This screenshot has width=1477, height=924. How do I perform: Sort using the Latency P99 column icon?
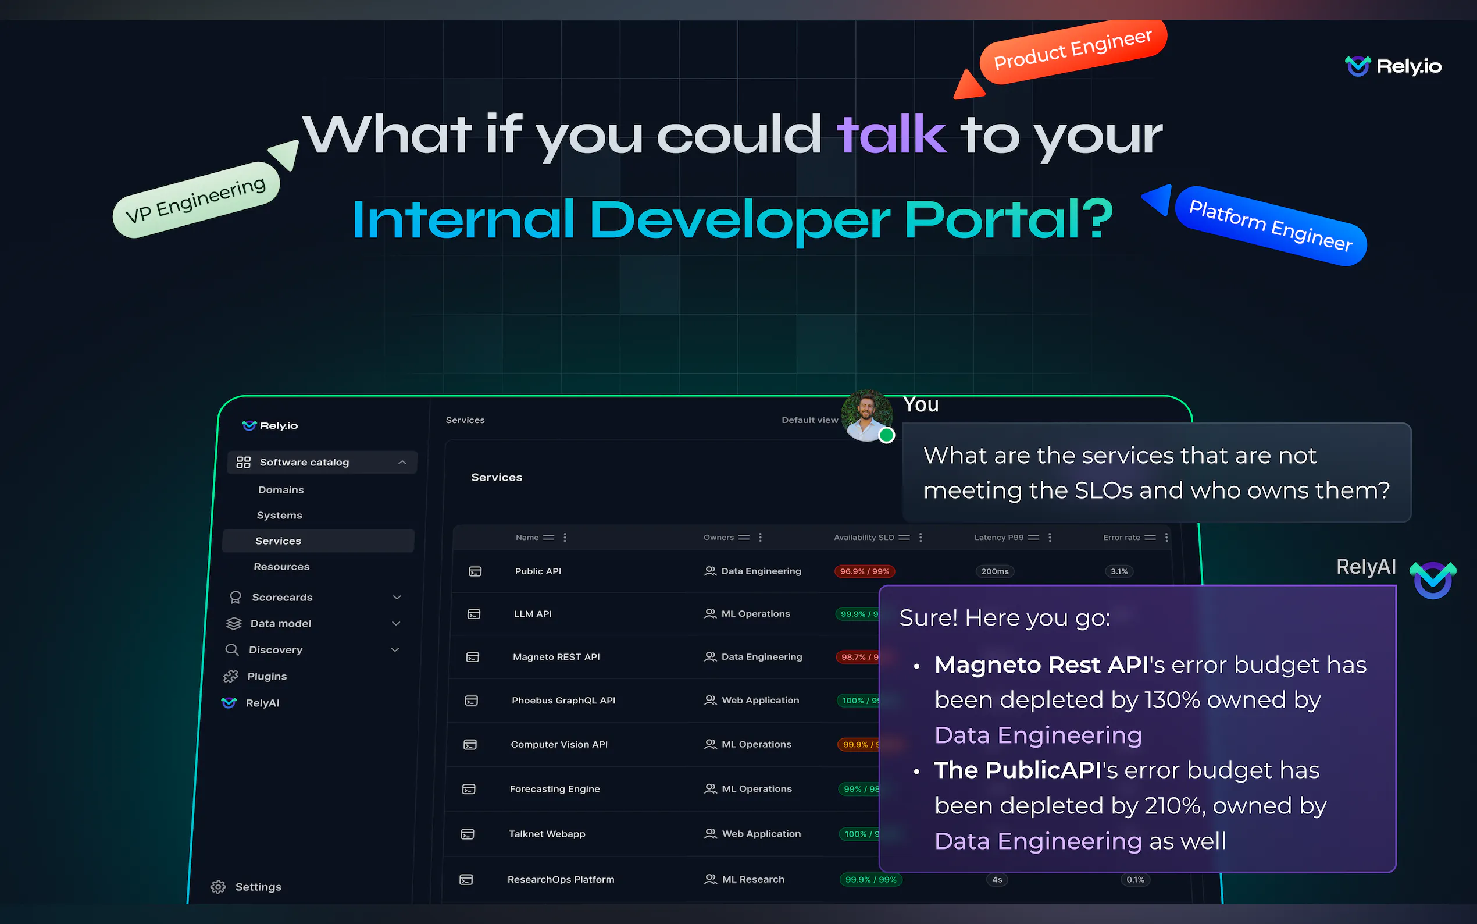click(1034, 538)
